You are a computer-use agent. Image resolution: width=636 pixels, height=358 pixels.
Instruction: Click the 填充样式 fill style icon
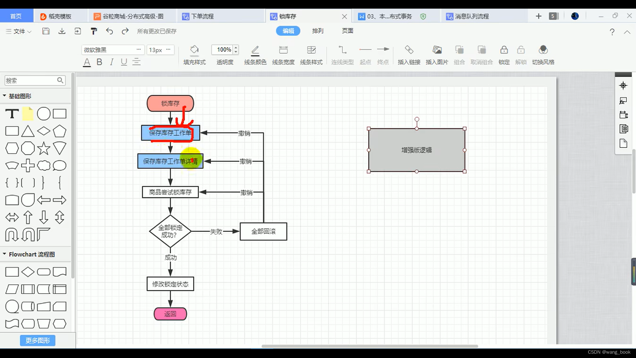point(194,49)
